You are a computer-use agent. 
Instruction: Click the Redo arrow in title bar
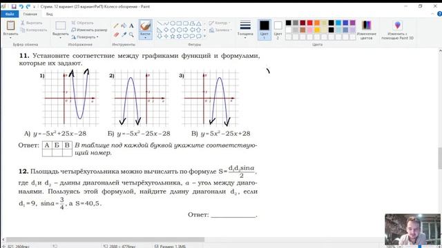coord(28,6)
